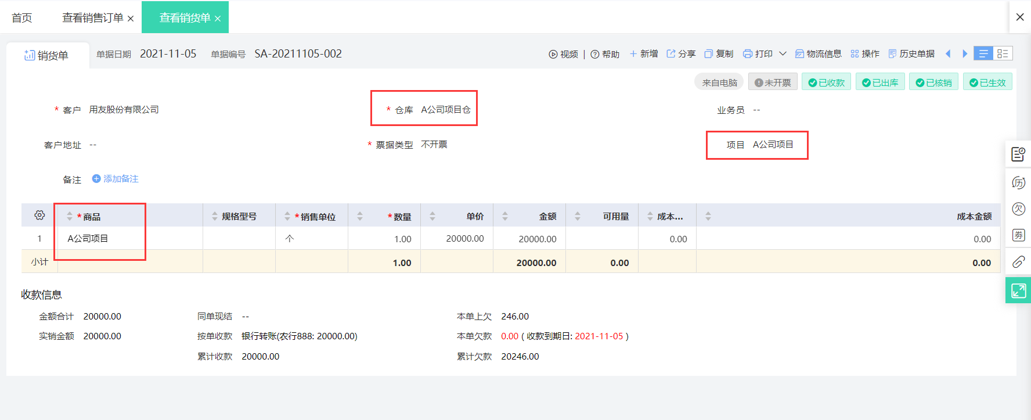Screen dimensions: 1031x420
Task: Switch to the detail layout view toggle
Action: coord(1003,53)
